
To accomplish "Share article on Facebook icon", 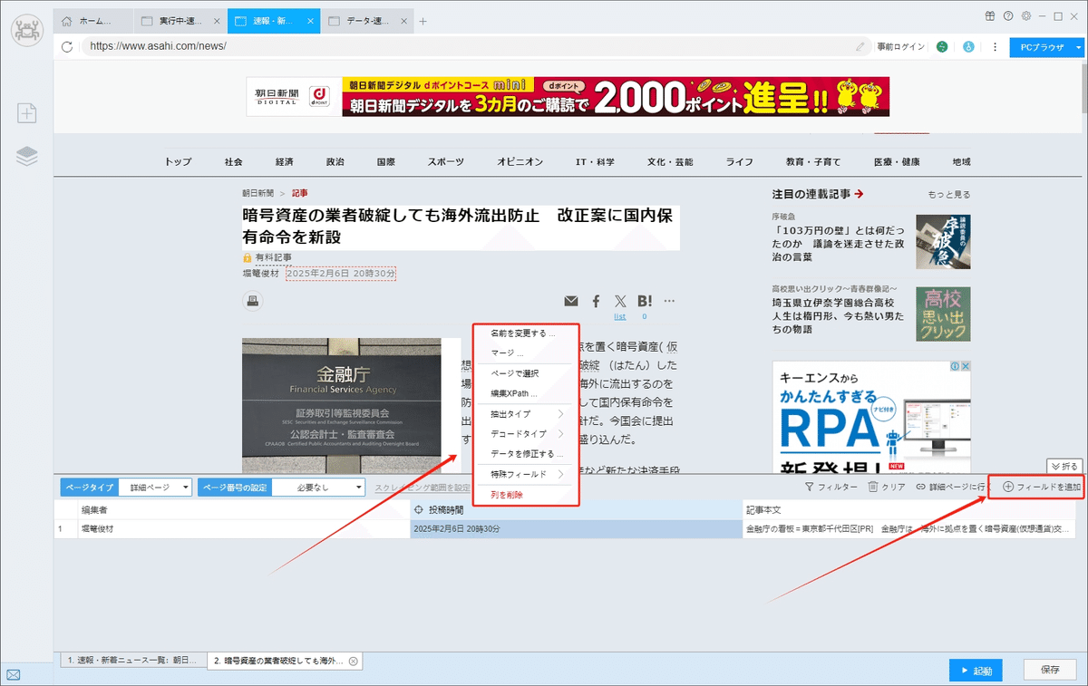I will click(596, 301).
